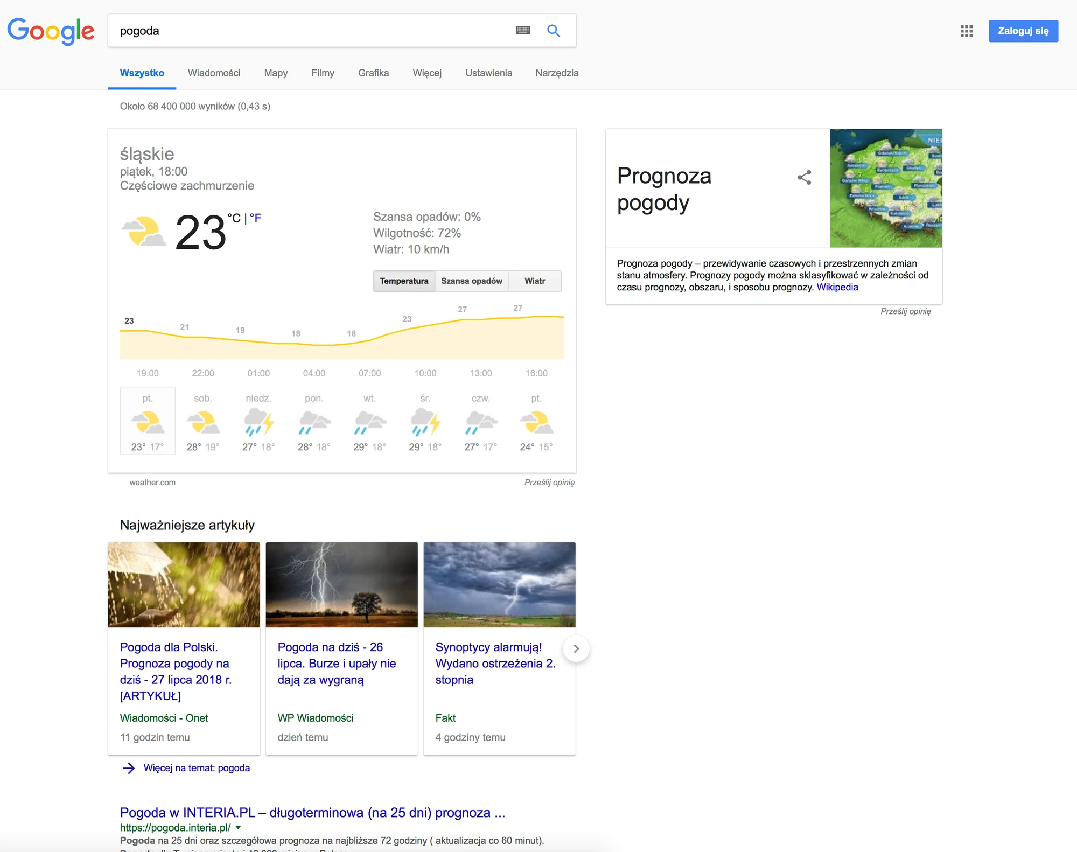Click the blue search magnifier icon
This screenshot has height=852, width=1077.
click(553, 31)
